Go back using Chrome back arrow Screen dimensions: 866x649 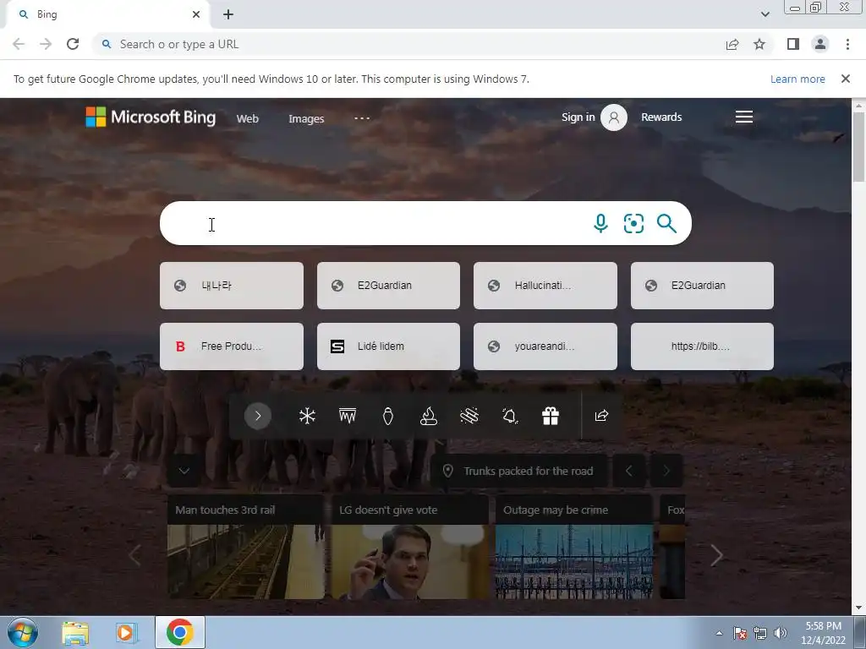[x=19, y=44]
